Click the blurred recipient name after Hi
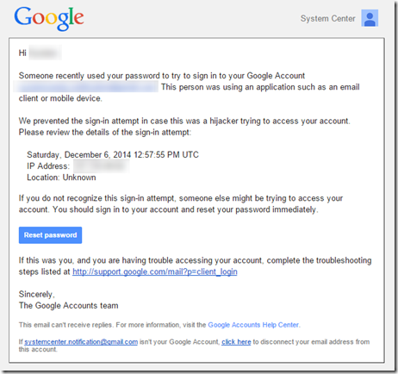The image size is (398, 374). coord(45,53)
